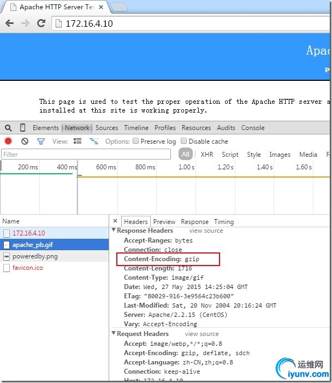Viewport: 332px width, 383px height.
Task: Click the image icon next to apache_pb.gif
Action: pyautogui.click(x=7, y=245)
